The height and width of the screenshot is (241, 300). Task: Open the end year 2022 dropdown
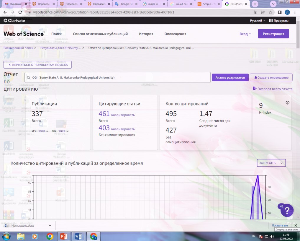click(63, 131)
